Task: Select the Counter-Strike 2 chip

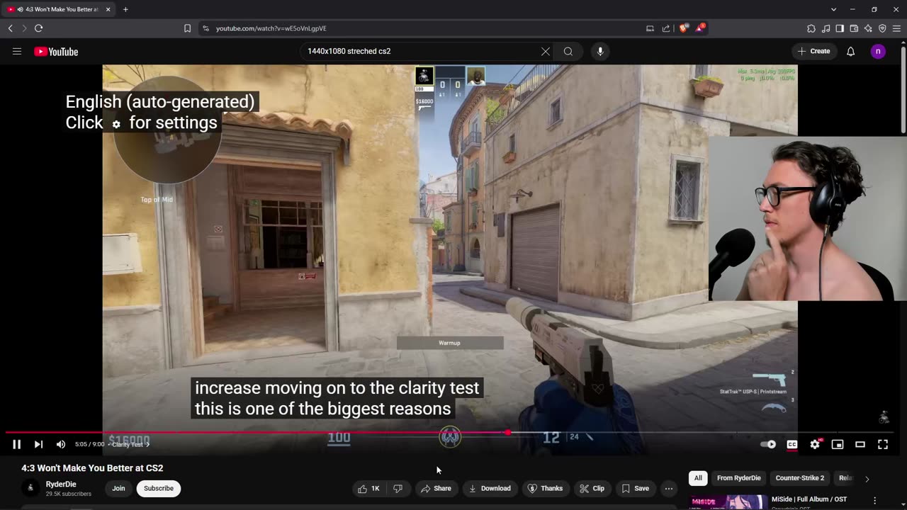Action: [x=800, y=478]
